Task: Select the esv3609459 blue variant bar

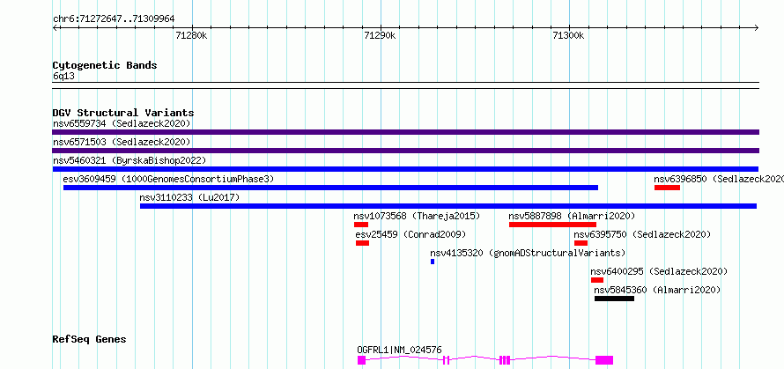Action: 330,188
